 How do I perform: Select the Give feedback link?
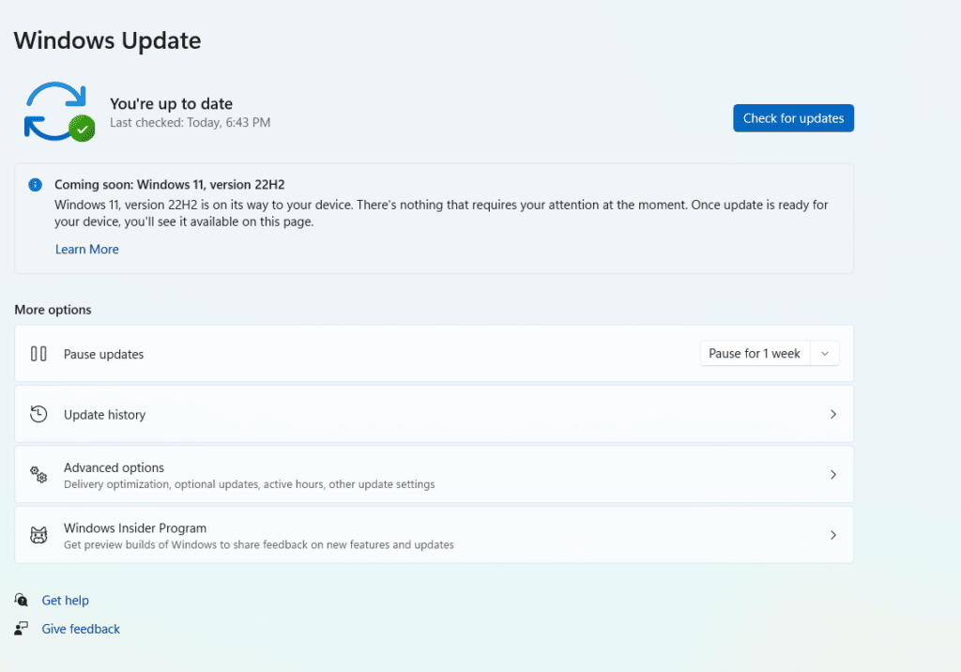point(81,630)
